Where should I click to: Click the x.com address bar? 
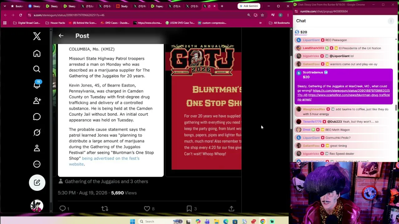pyautogui.click(x=137, y=15)
